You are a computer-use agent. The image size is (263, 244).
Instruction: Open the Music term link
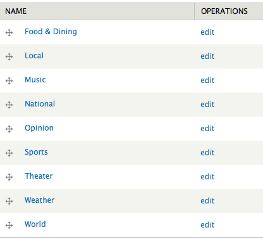[35, 80]
